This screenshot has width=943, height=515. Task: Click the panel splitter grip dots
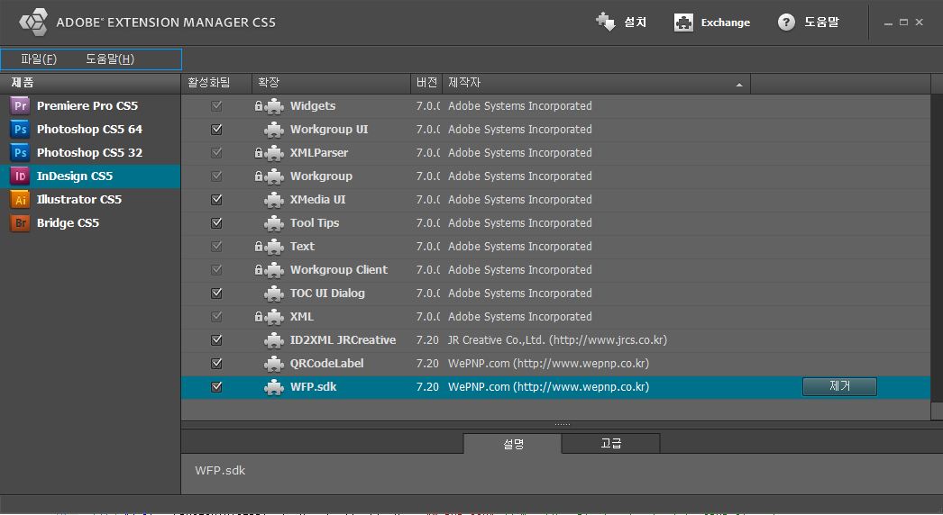tap(563, 424)
